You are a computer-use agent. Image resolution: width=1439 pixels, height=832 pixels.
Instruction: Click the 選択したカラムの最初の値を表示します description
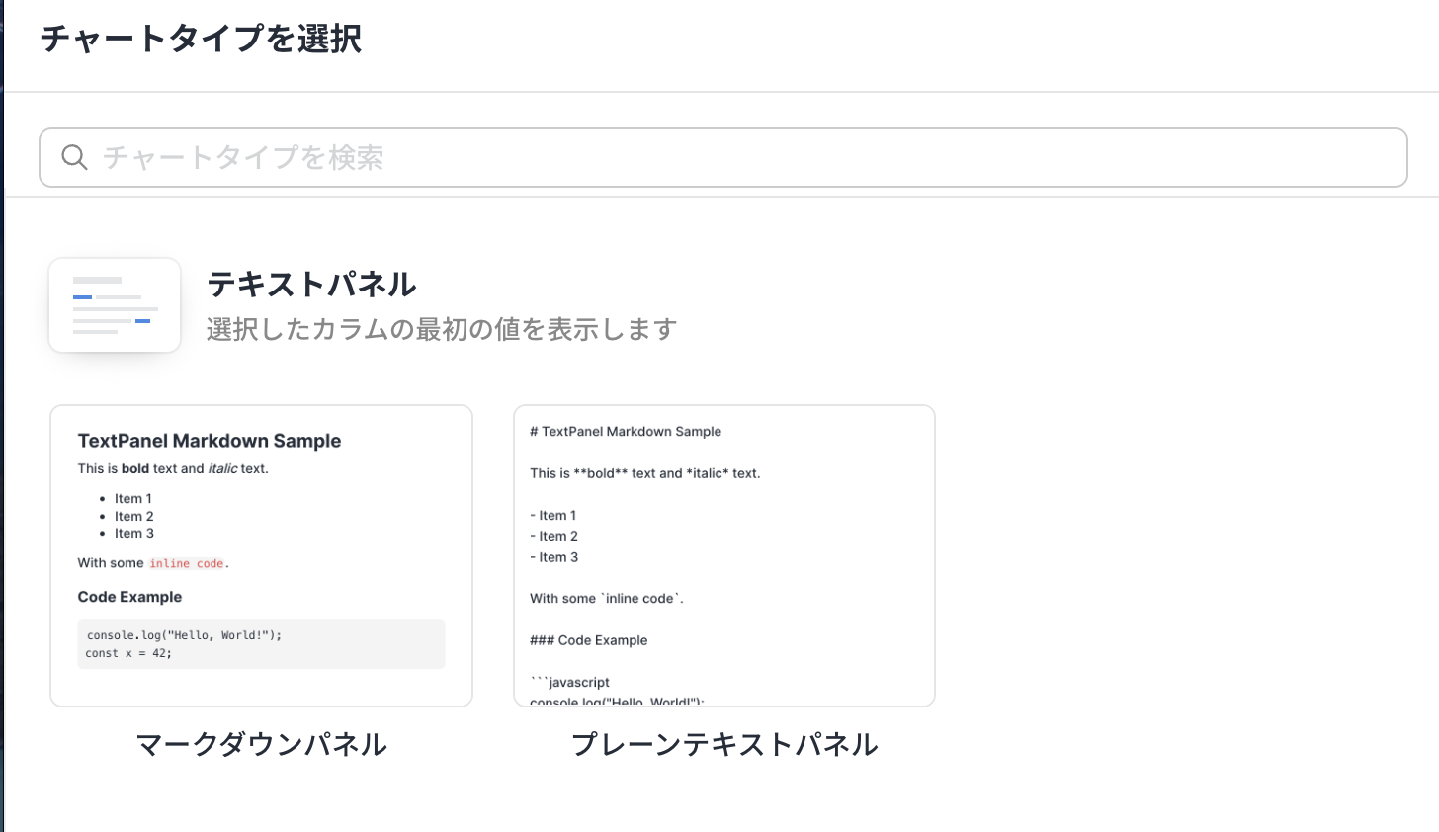(442, 329)
